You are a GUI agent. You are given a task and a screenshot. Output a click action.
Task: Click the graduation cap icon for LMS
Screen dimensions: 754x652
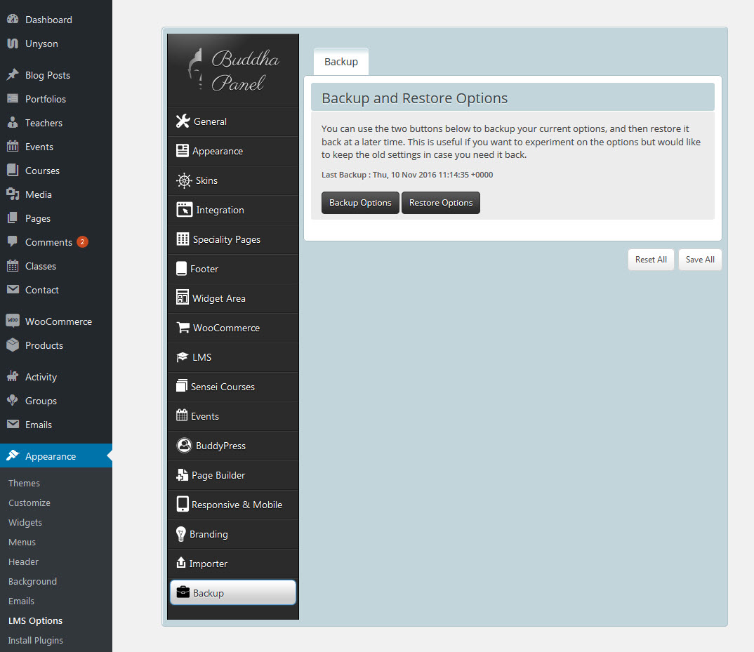181,357
